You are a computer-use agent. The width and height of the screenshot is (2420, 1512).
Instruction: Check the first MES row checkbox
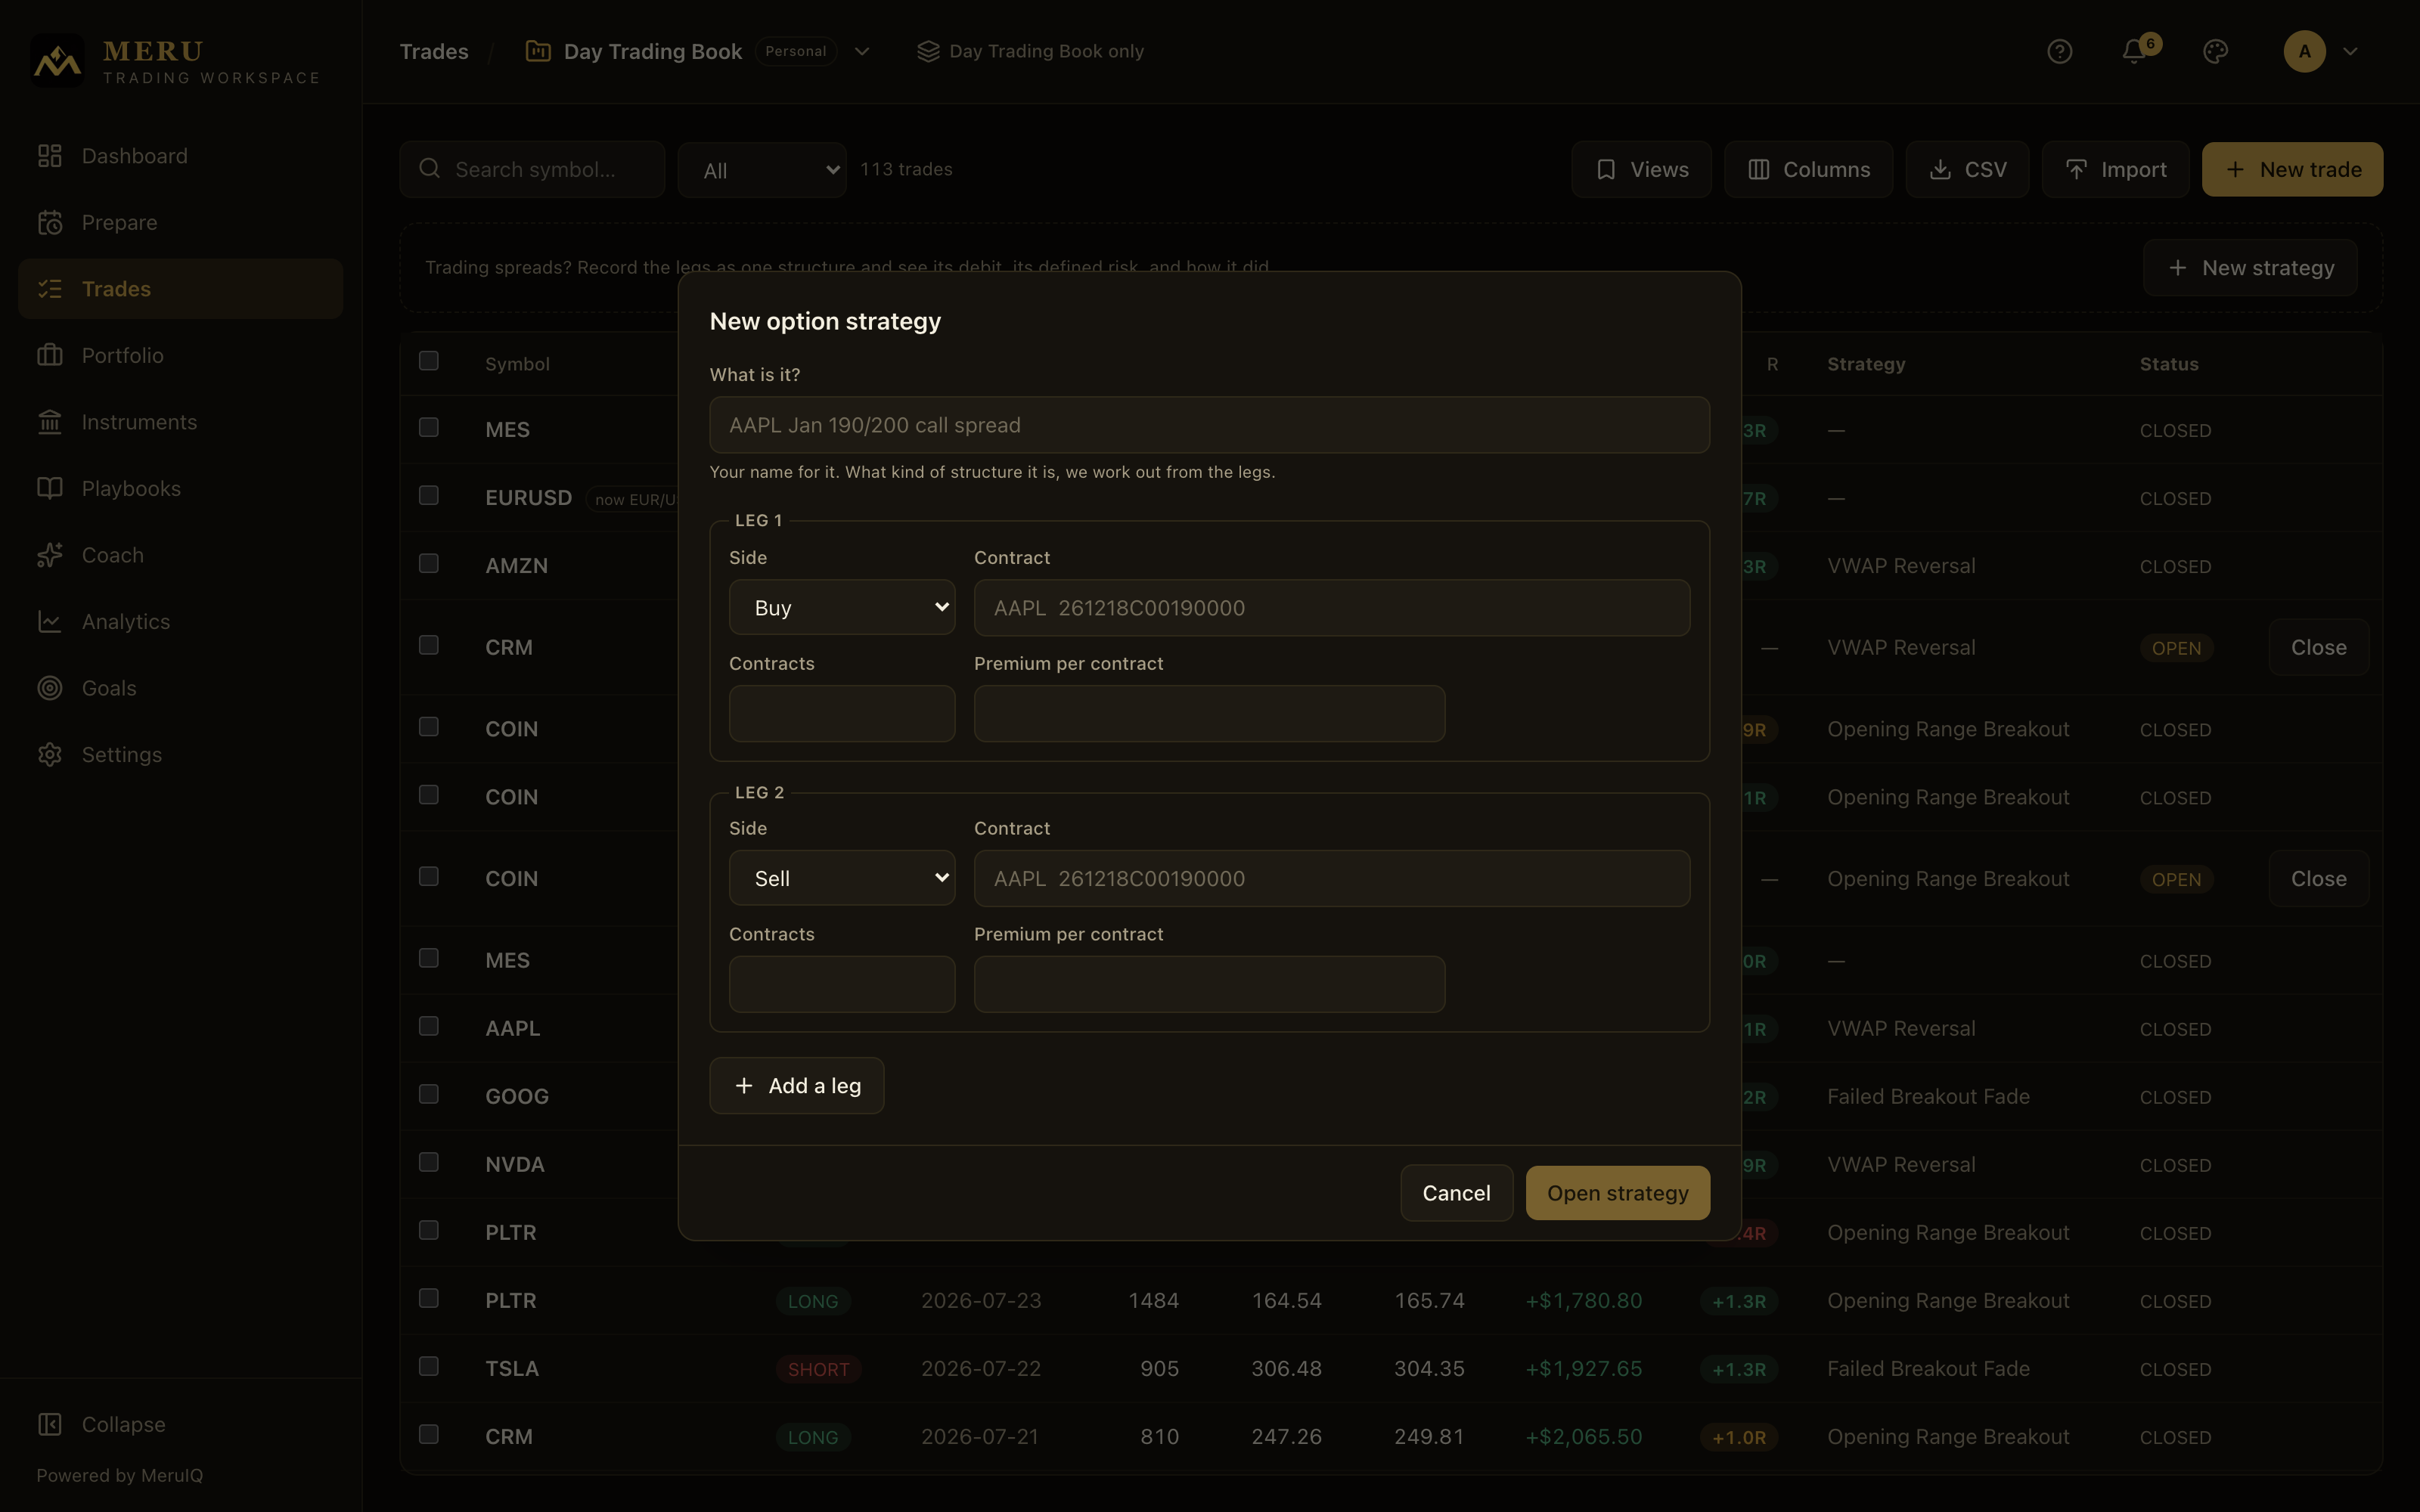(x=429, y=427)
